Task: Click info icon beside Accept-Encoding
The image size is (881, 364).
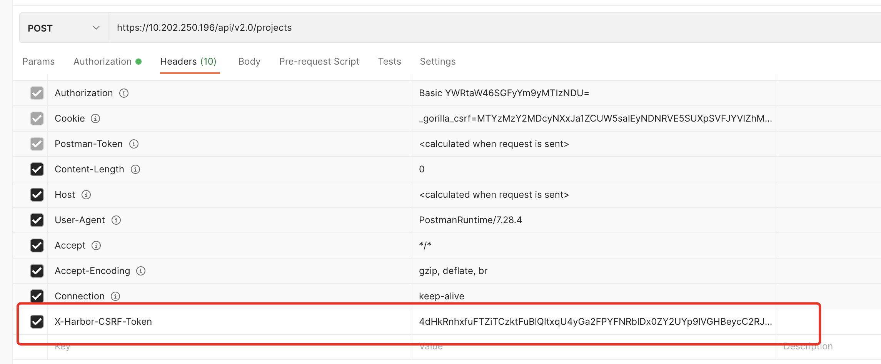Action: tap(140, 271)
